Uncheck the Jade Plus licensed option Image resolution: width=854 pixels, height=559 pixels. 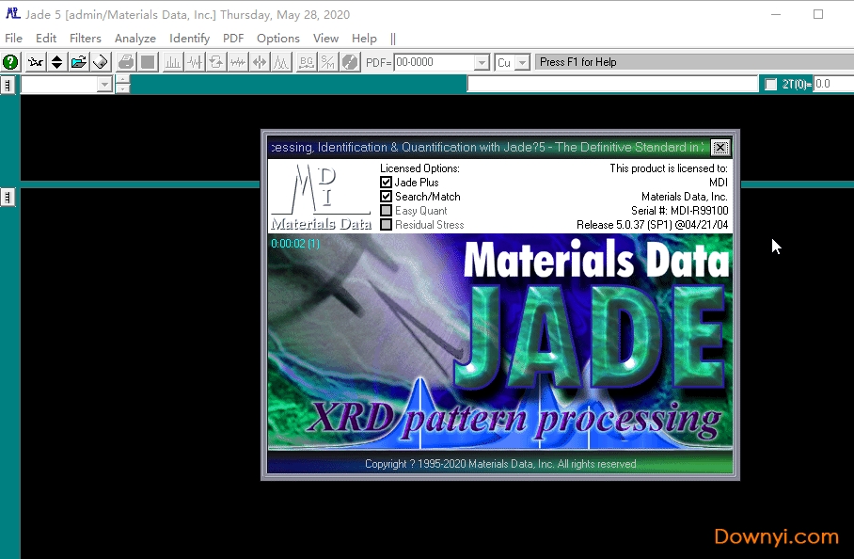click(x=387, y=182)
